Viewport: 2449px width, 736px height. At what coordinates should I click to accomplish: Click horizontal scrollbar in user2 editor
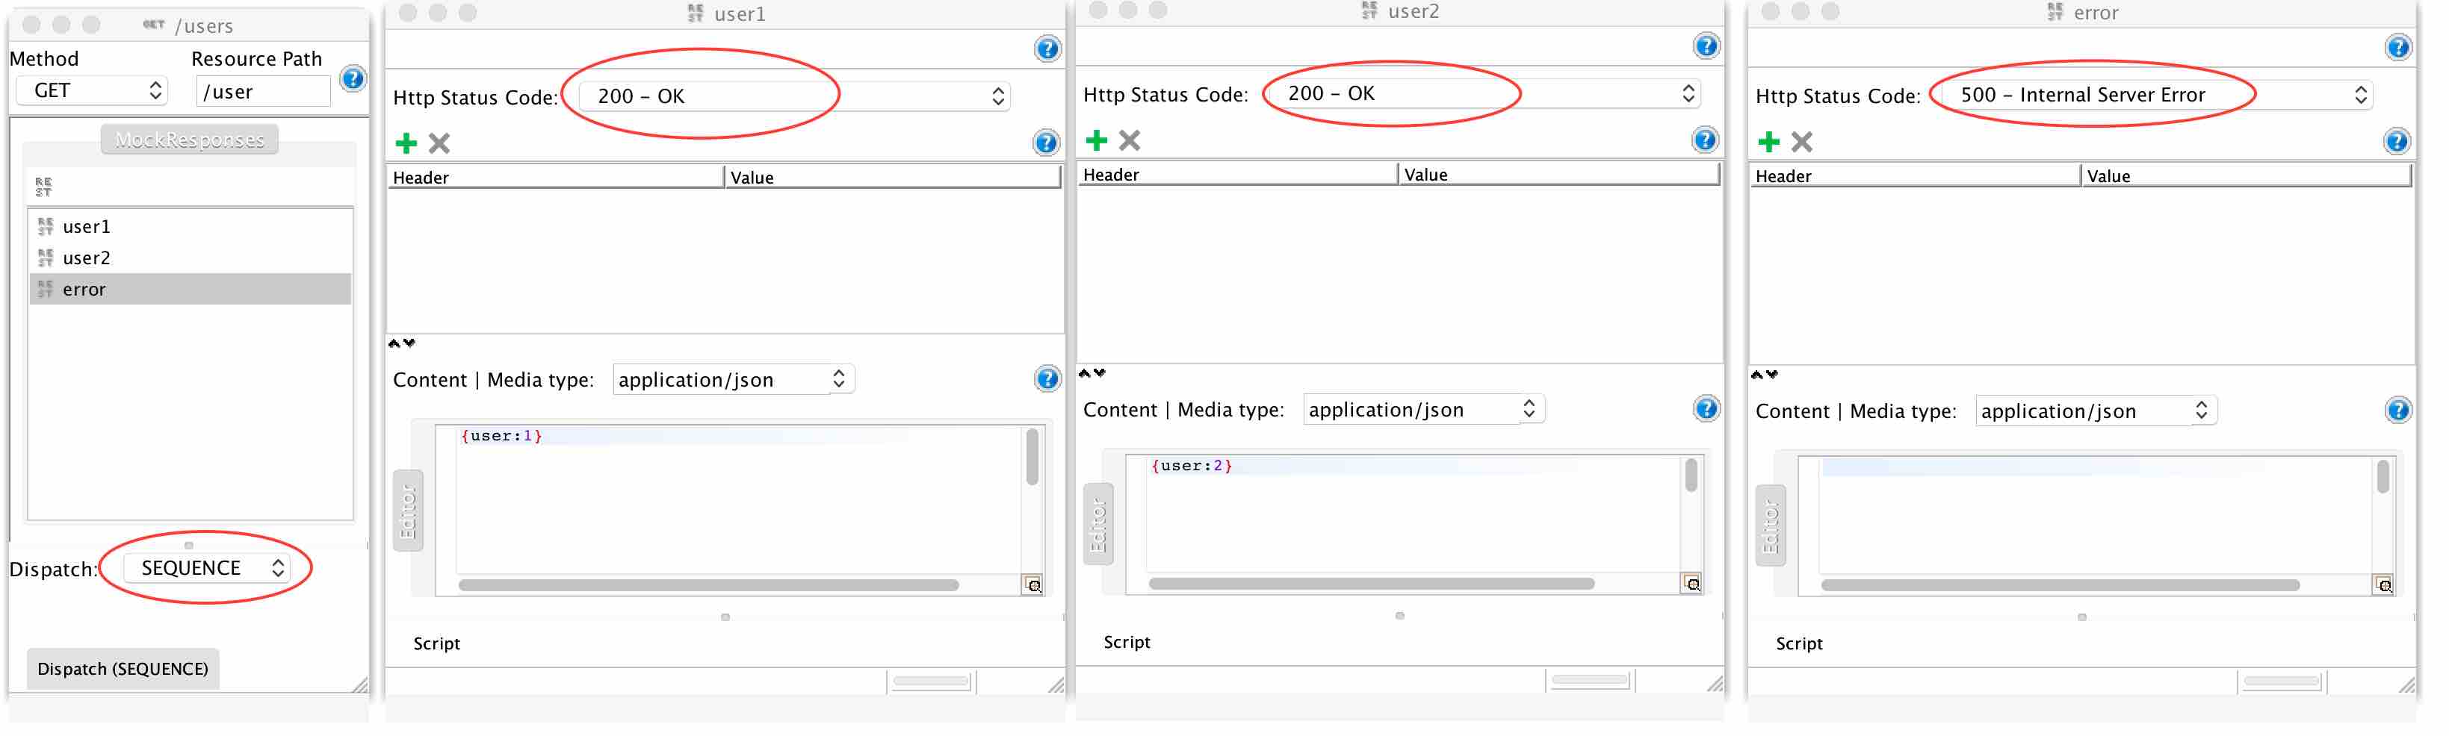pyautogui.click(x=1371, y=584)
